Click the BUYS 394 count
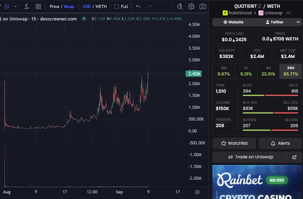The image size is (303, 199). tap(247, 91)
